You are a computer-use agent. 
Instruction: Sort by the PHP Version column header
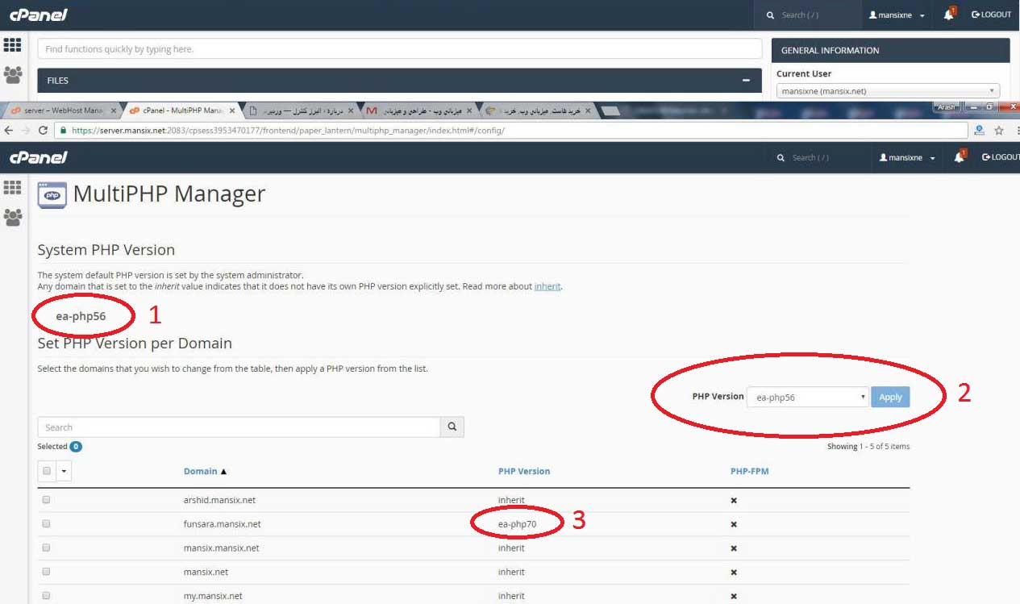tap(524, 472)
